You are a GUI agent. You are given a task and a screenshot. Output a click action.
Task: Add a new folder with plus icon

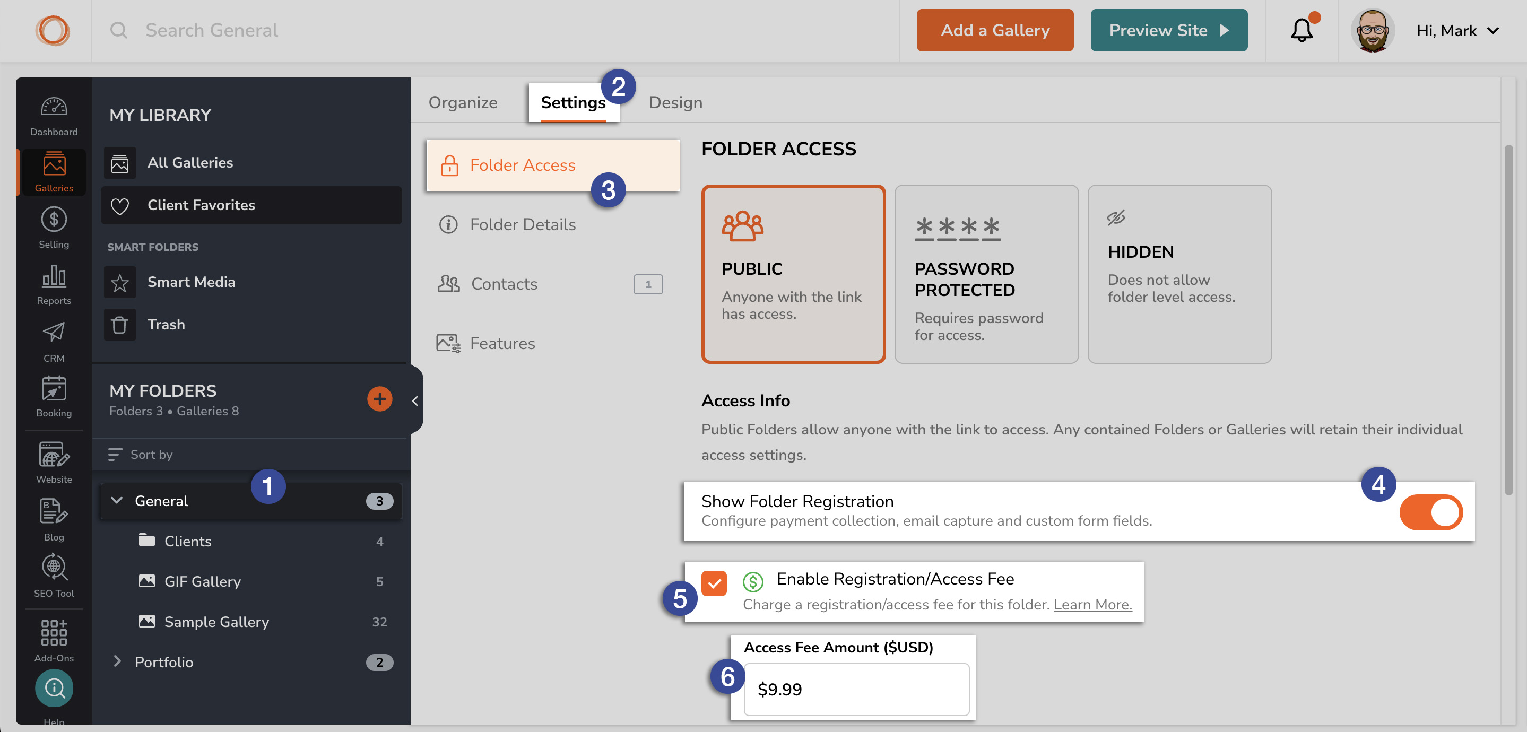pos(379,399)
